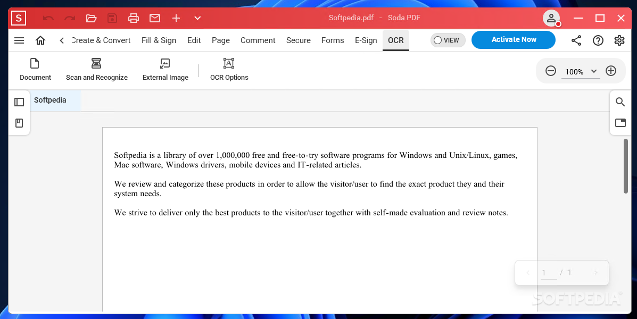Open the settings gear

click(619, 40)
